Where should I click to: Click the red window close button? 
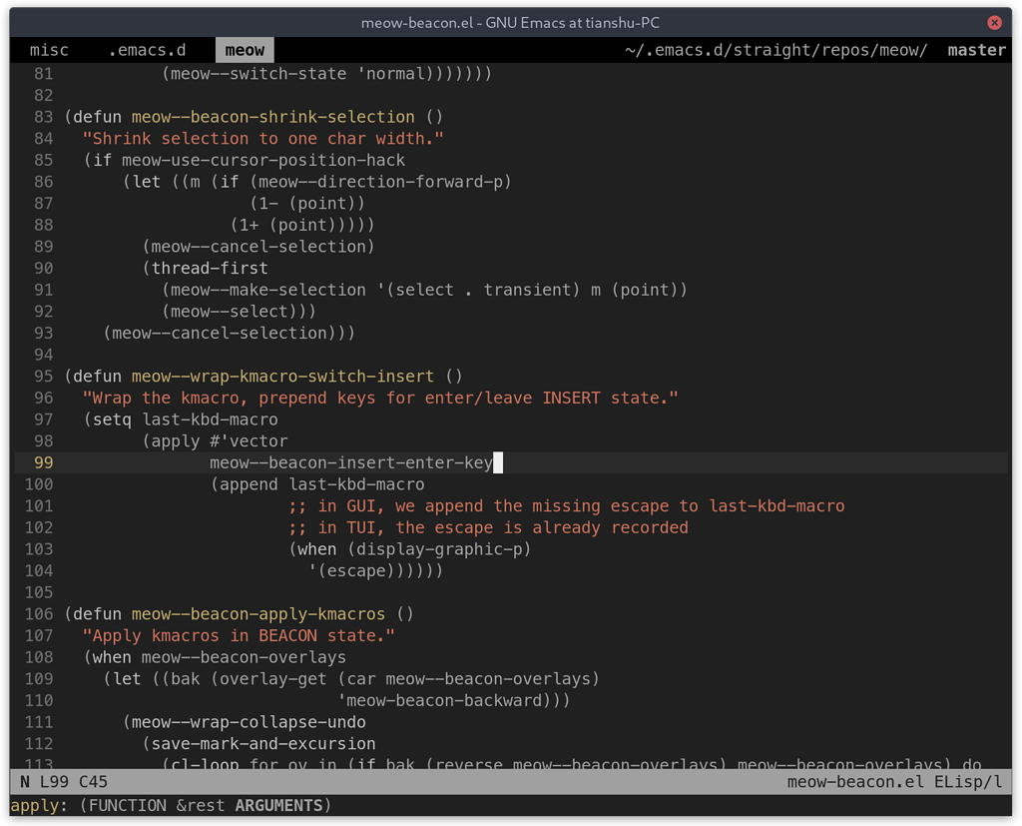click(x=993, y=22)
